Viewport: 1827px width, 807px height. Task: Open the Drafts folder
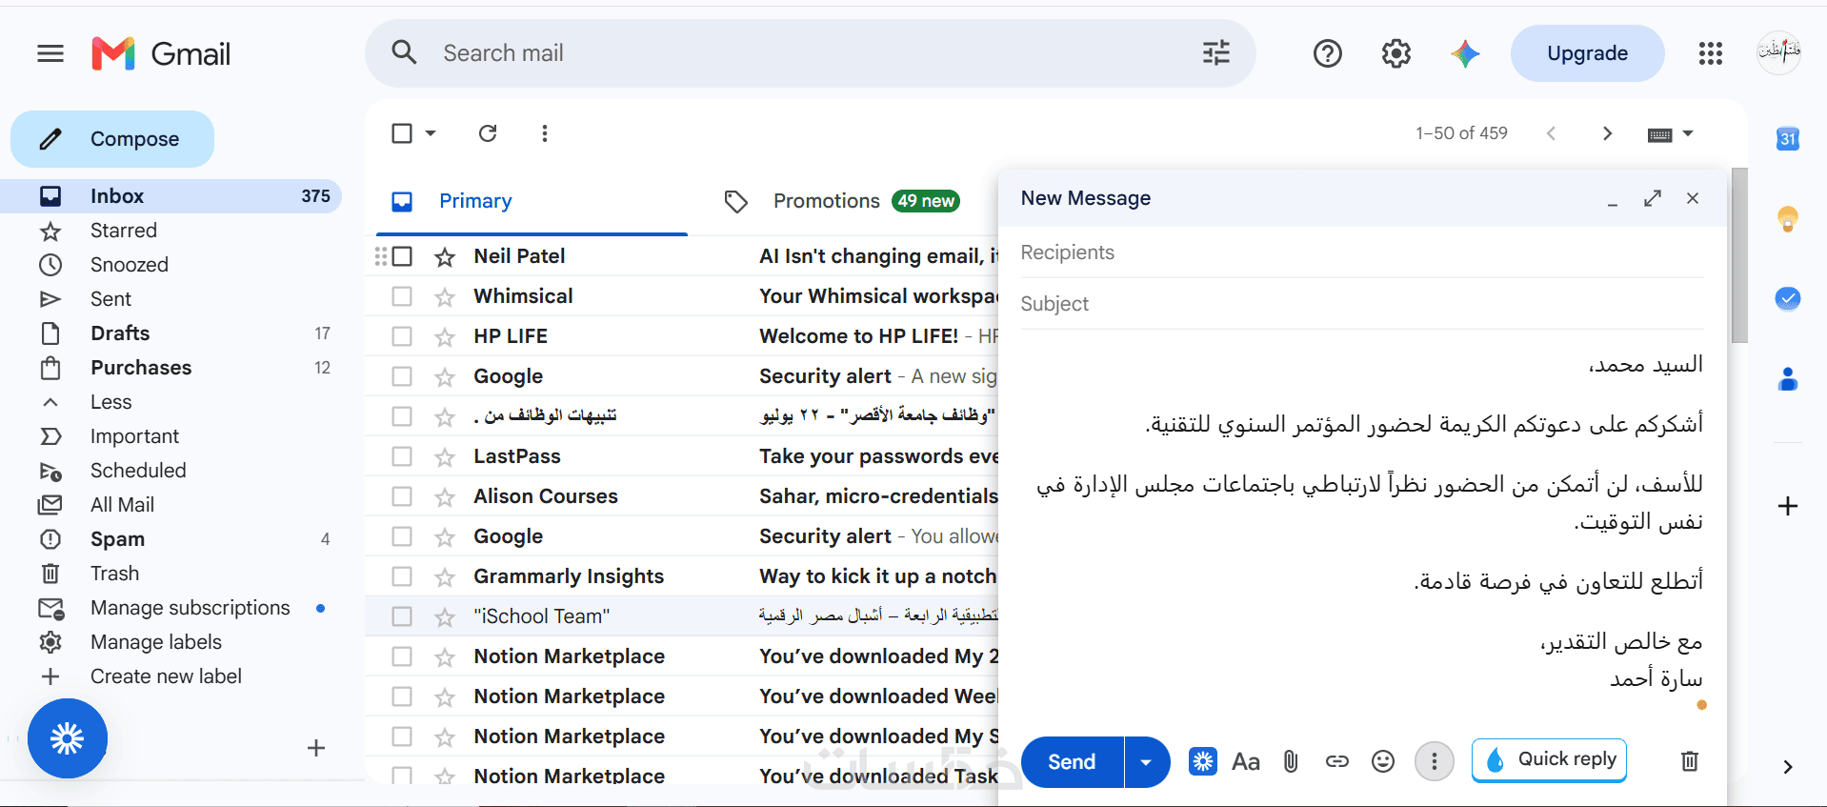coord(120,333)
